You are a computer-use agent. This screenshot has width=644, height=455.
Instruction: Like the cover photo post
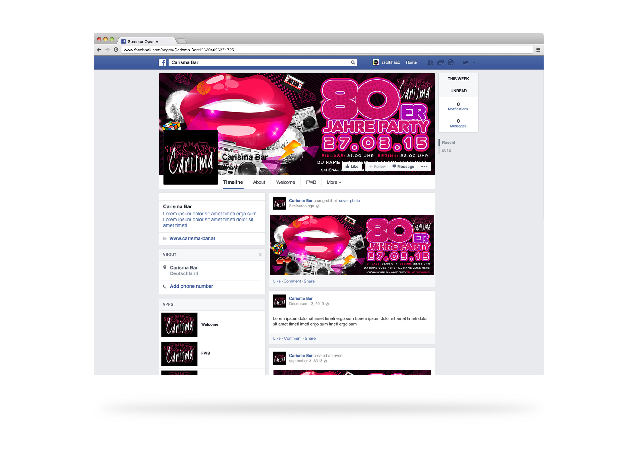277,281
